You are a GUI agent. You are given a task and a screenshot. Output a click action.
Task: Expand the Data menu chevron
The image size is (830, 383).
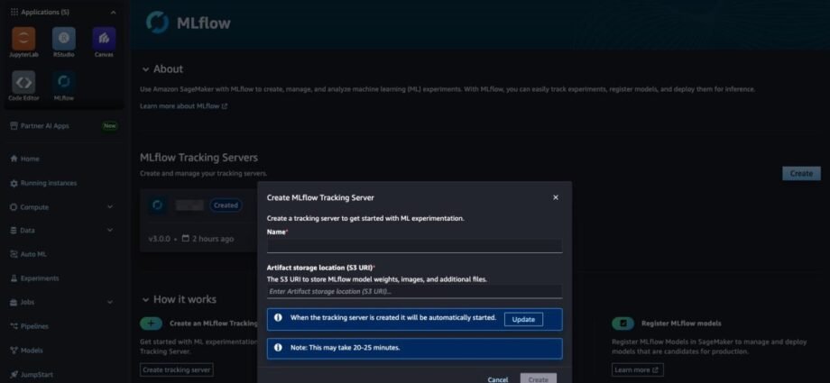[x=110, y=230]
